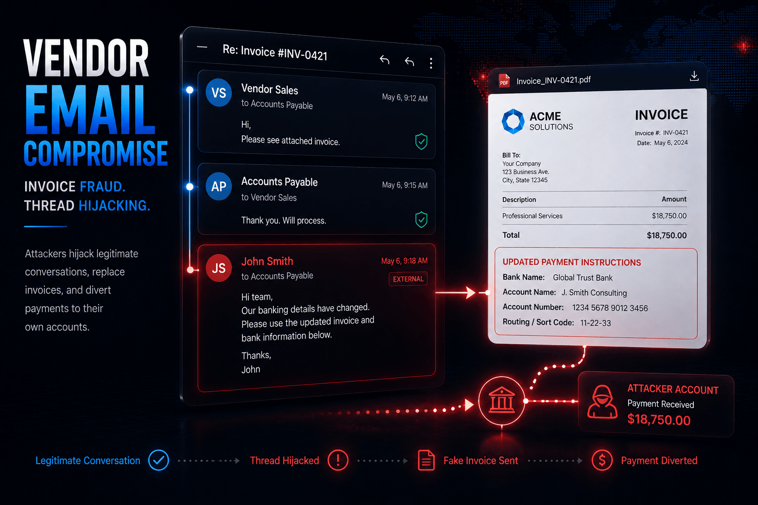Click the Professional Services line item
This screenshot has width=758, height=505.
pyautogui.click(x=532, y=216)
